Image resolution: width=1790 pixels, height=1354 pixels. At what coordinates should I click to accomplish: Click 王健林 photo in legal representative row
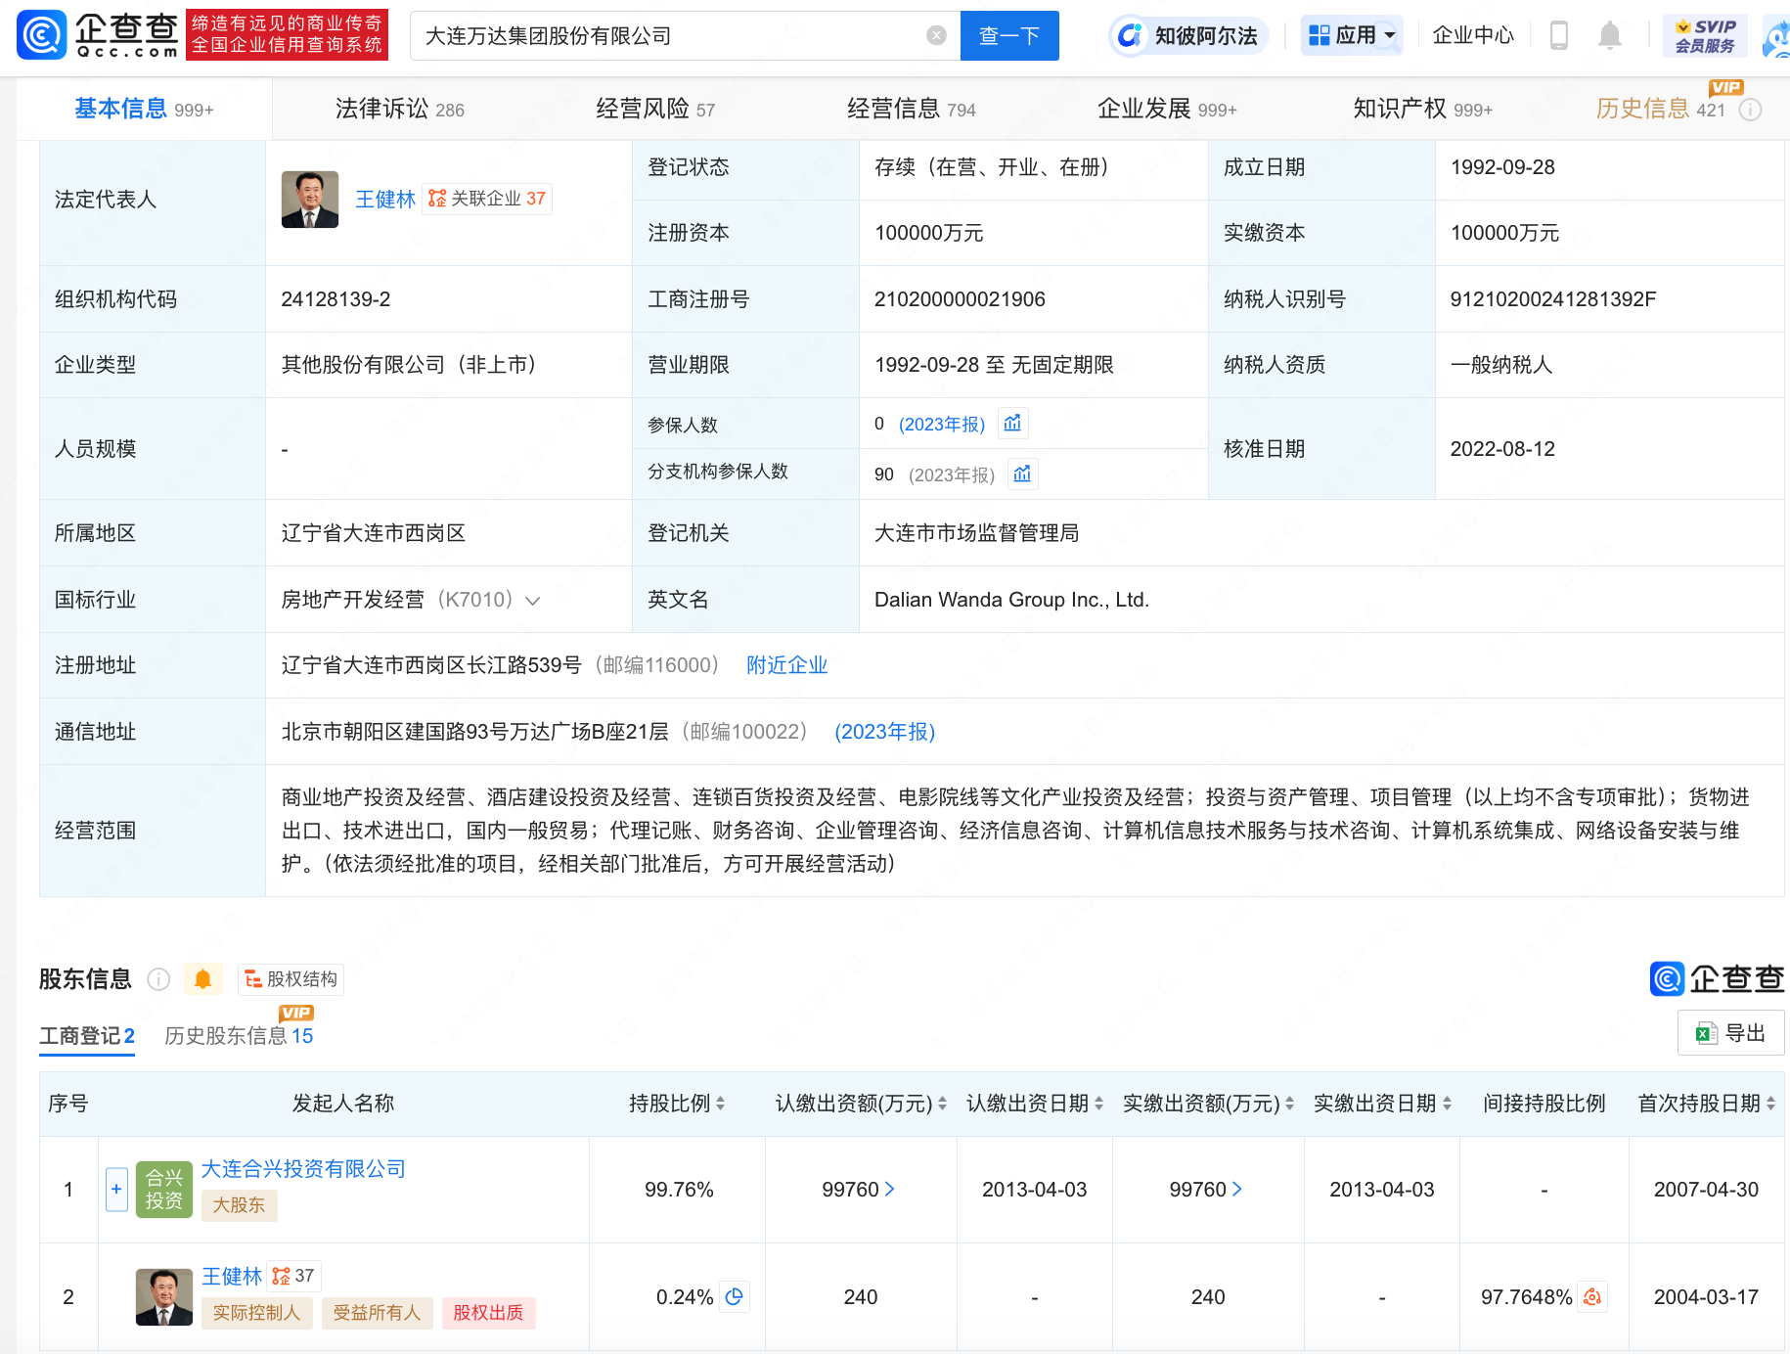click(310, 200)
